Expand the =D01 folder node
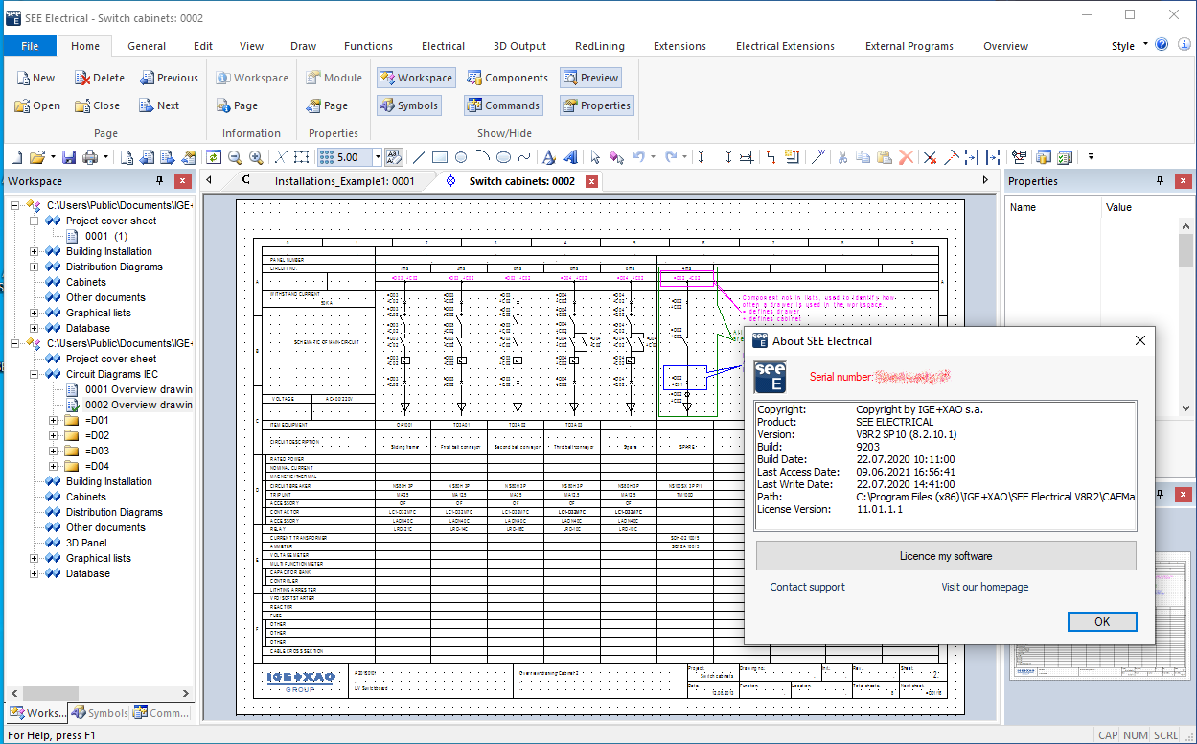 (x=55, y=420)
